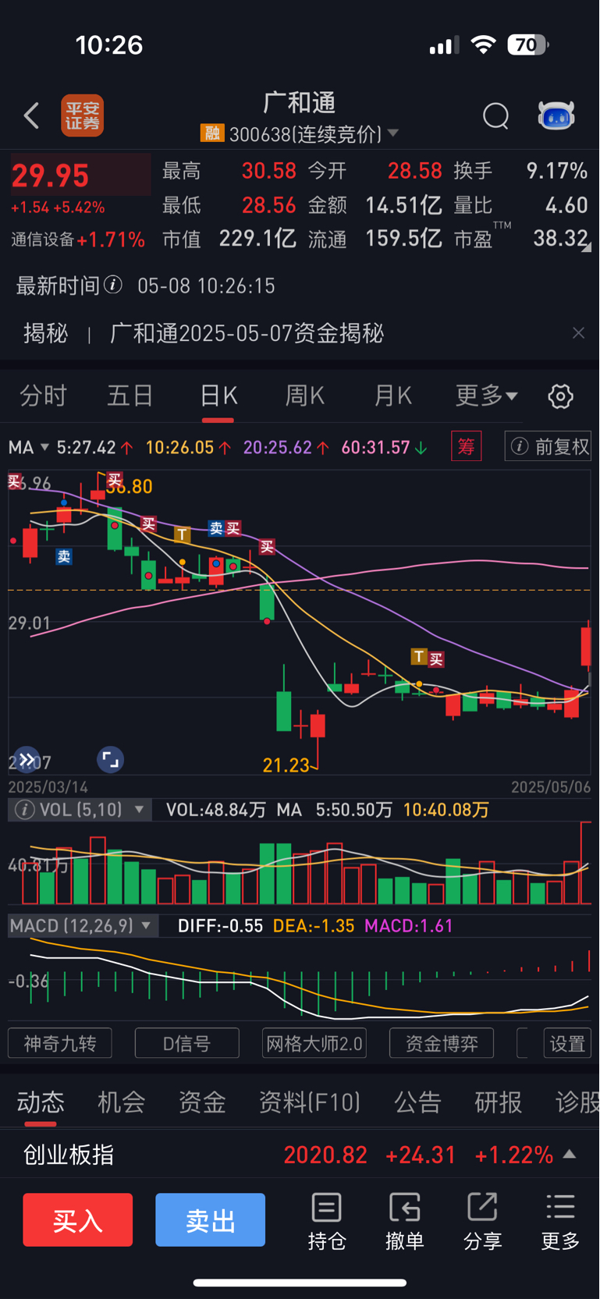
Task: Open the robot assistant icon
Action: point(556,115)
